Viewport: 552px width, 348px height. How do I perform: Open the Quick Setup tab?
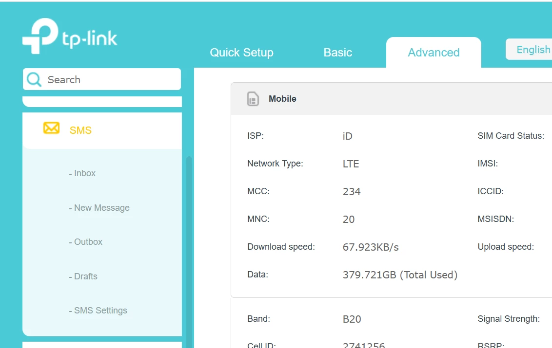click(x=241, y=53)
